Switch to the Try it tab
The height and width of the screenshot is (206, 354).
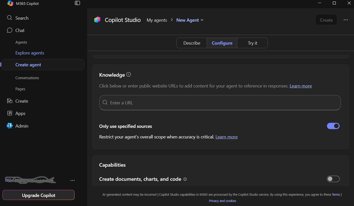252,43
